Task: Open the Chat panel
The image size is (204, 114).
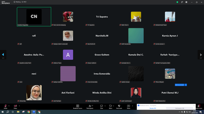Action: 101,107
